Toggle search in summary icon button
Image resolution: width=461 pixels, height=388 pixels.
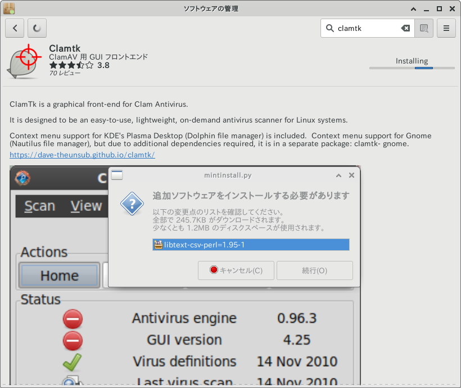click(424, 28)
